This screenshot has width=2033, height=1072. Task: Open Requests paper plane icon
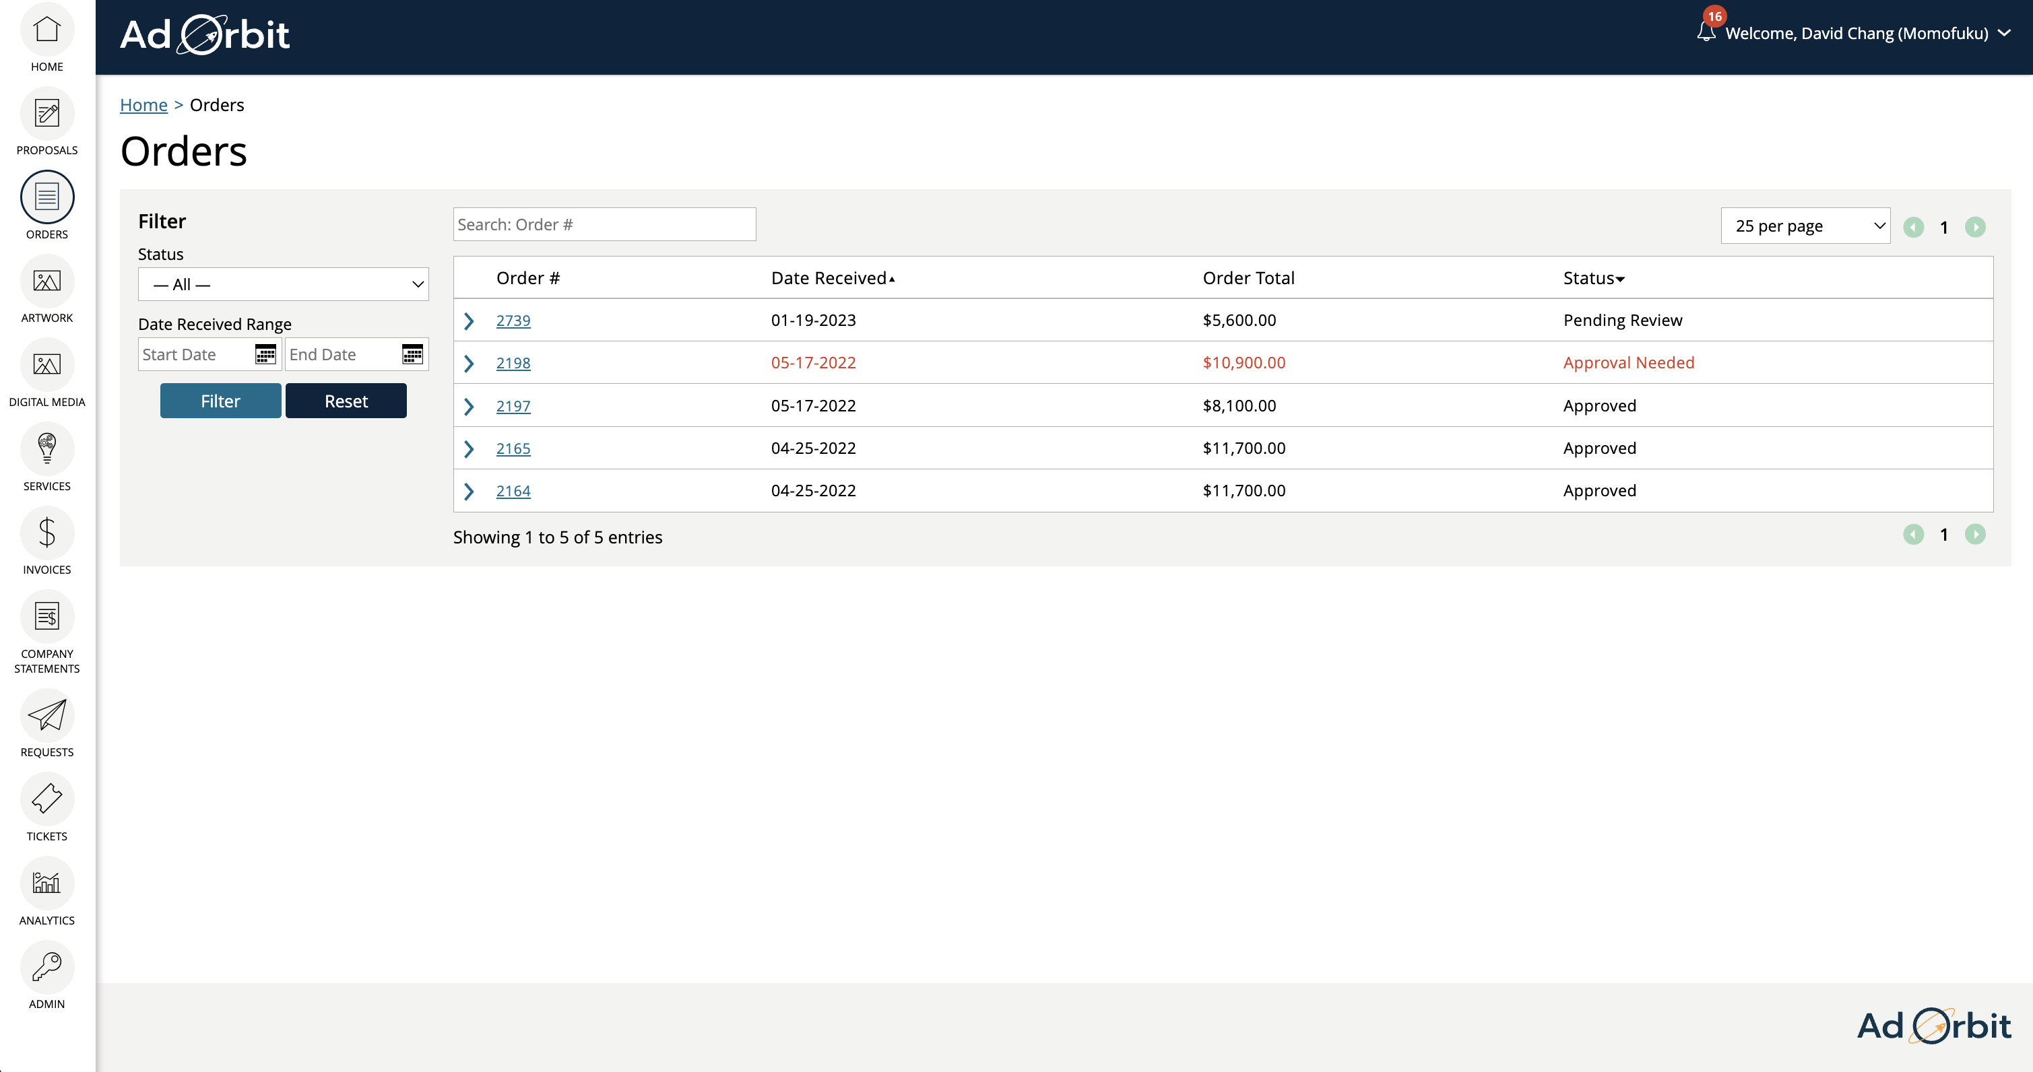tap(46, 716)
